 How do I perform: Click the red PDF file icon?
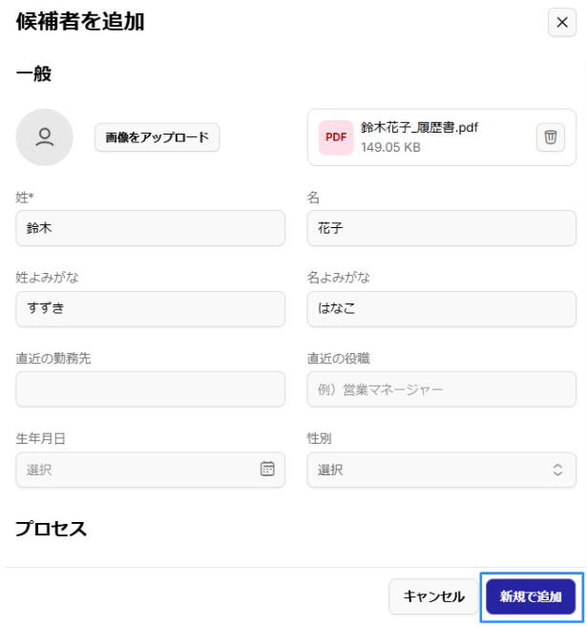click(336, 137)
